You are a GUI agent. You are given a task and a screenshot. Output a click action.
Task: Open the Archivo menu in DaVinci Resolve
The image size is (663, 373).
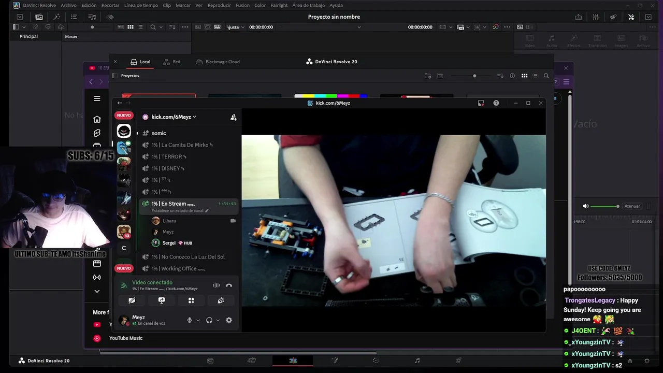(68, 5)
